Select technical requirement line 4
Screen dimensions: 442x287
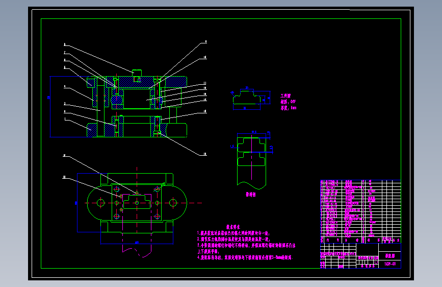(245, 257)
